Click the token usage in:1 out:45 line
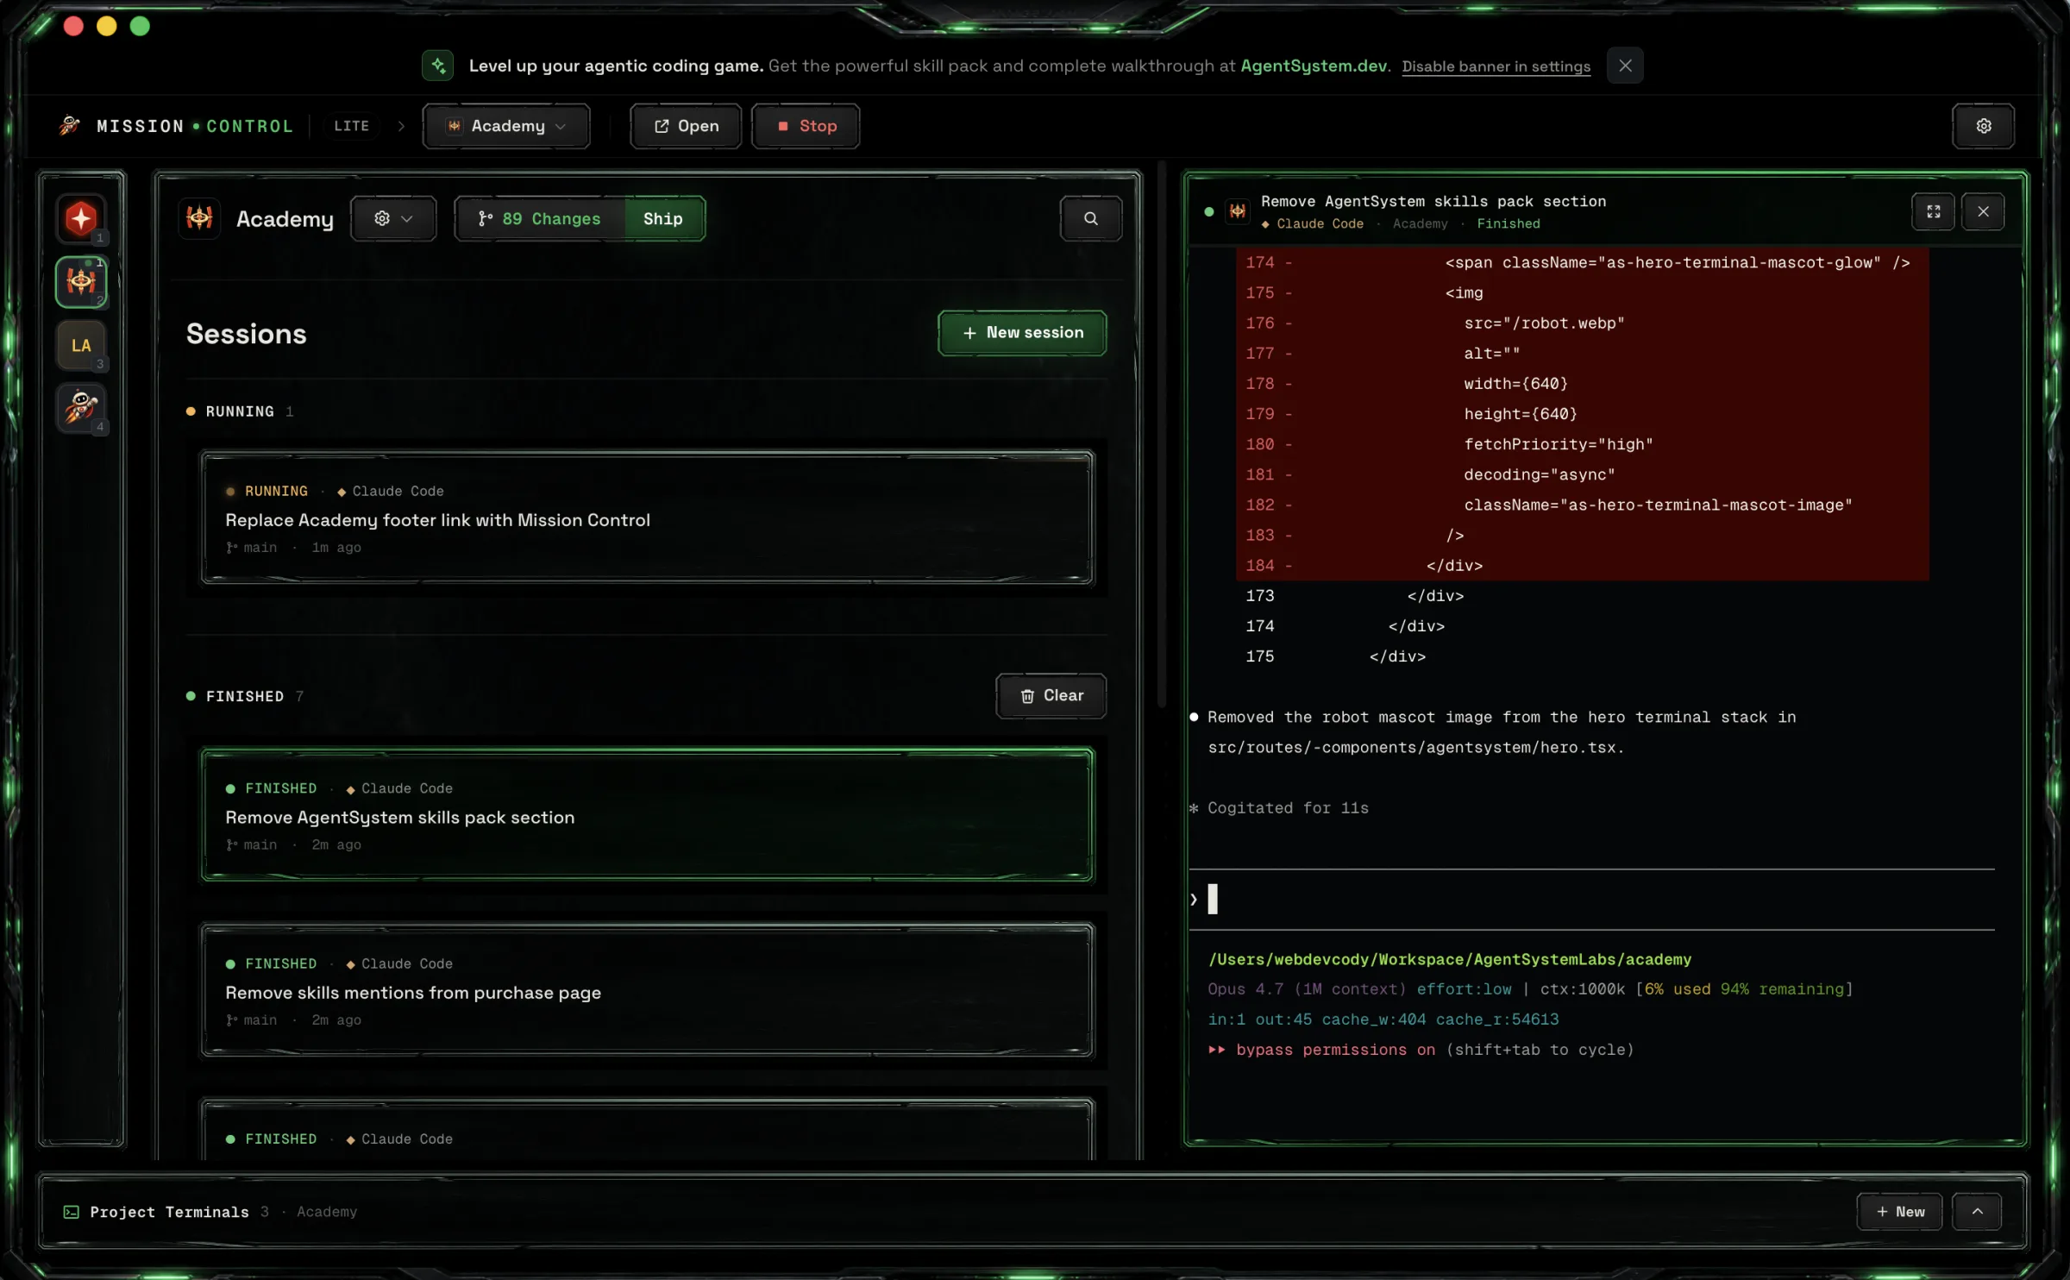 coord(1383,1020)
